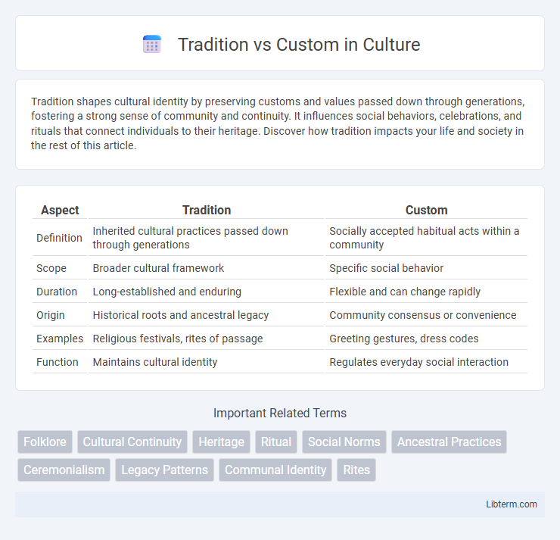This screenshot has width=560, height=540.
Task: Open the Folklore related term tag
Action: (45, 442)
